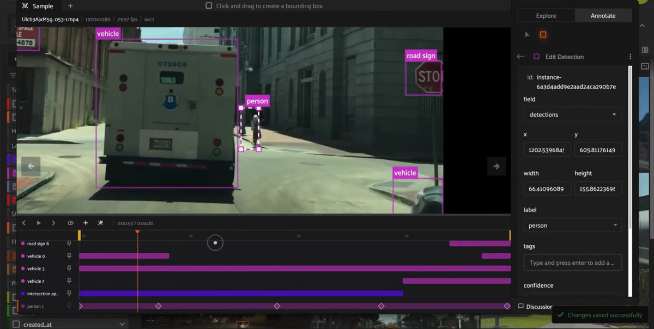Click the intersection blue track bar
Image resolution: width=654 pixels, height=329 pixels.
pyautogui.click(x=241, y=294)
